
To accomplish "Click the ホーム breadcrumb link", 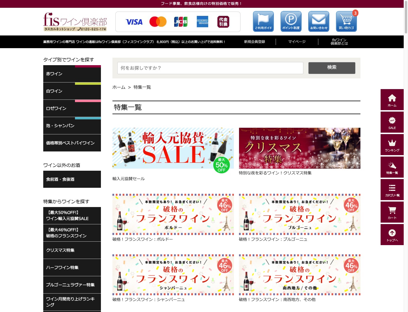I will (x=119, y=87).
